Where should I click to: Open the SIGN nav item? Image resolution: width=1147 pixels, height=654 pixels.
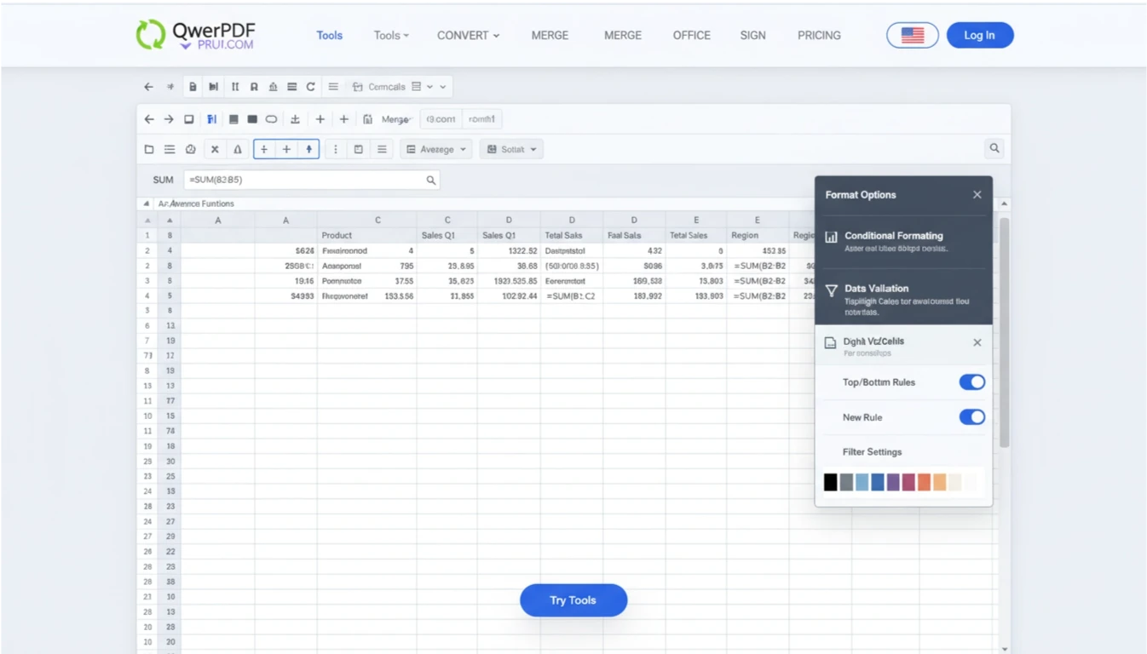pyautogui.click(x=752, y=36)
